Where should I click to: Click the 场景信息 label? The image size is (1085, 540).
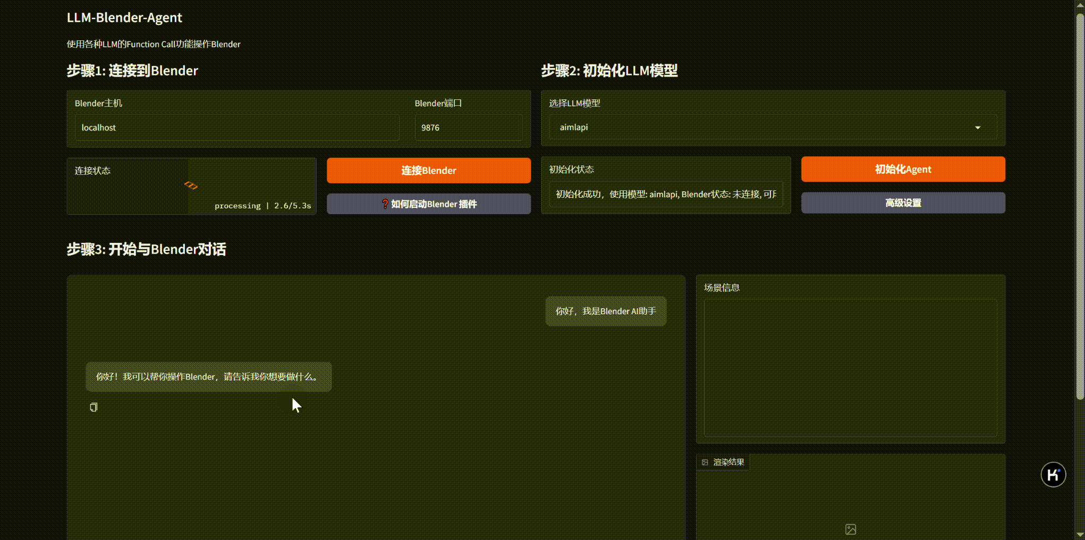722,288
